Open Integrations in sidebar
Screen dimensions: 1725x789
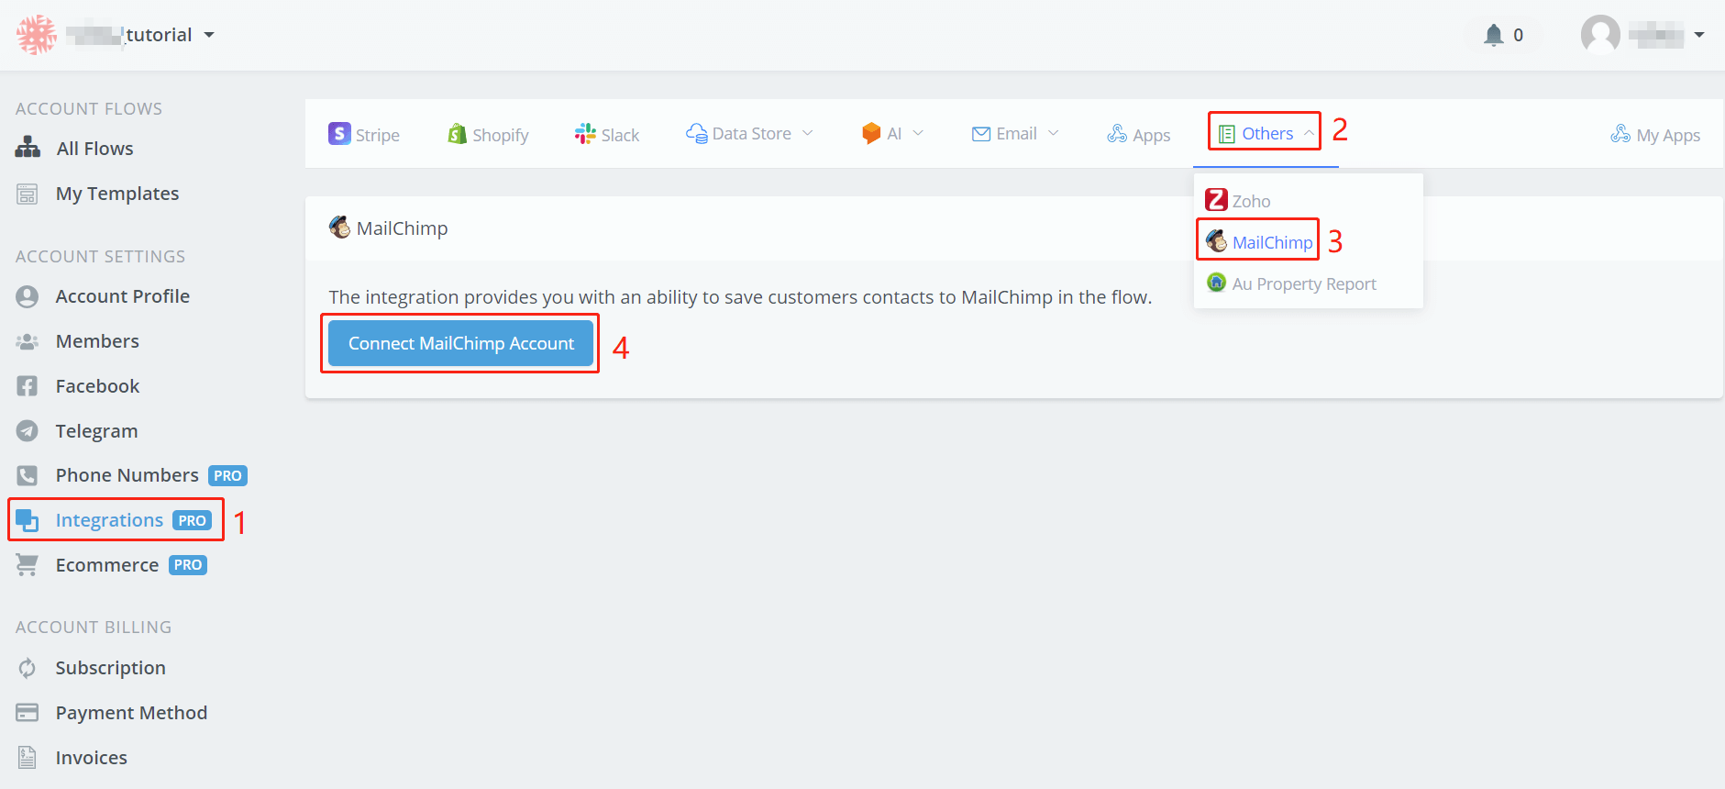(x=109, y=520)
